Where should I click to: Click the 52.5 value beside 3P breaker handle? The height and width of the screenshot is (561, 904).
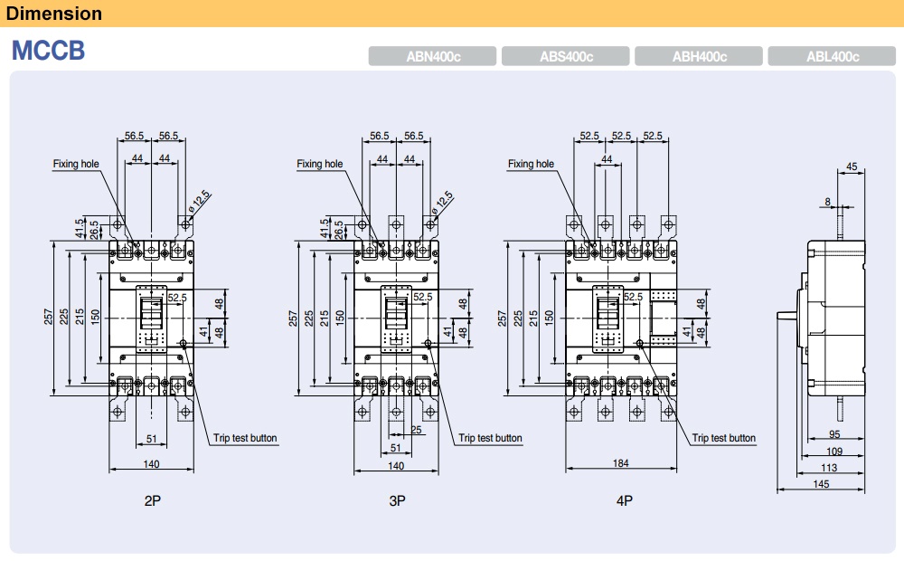coord(422,297)
